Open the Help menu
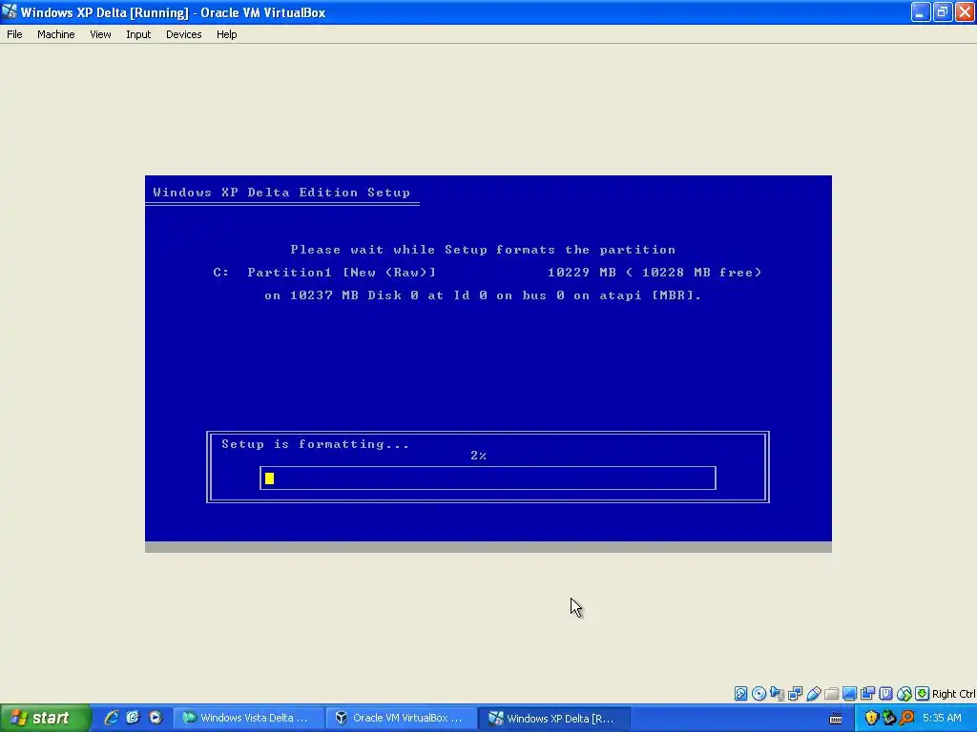 click(x=226, y=34)
